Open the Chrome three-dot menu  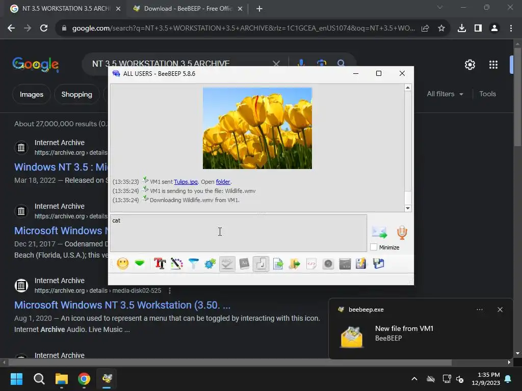point(511,29)
